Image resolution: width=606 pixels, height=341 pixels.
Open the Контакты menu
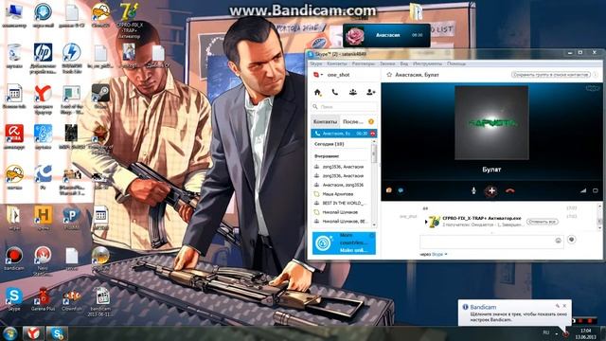click(x=337, y=63)
